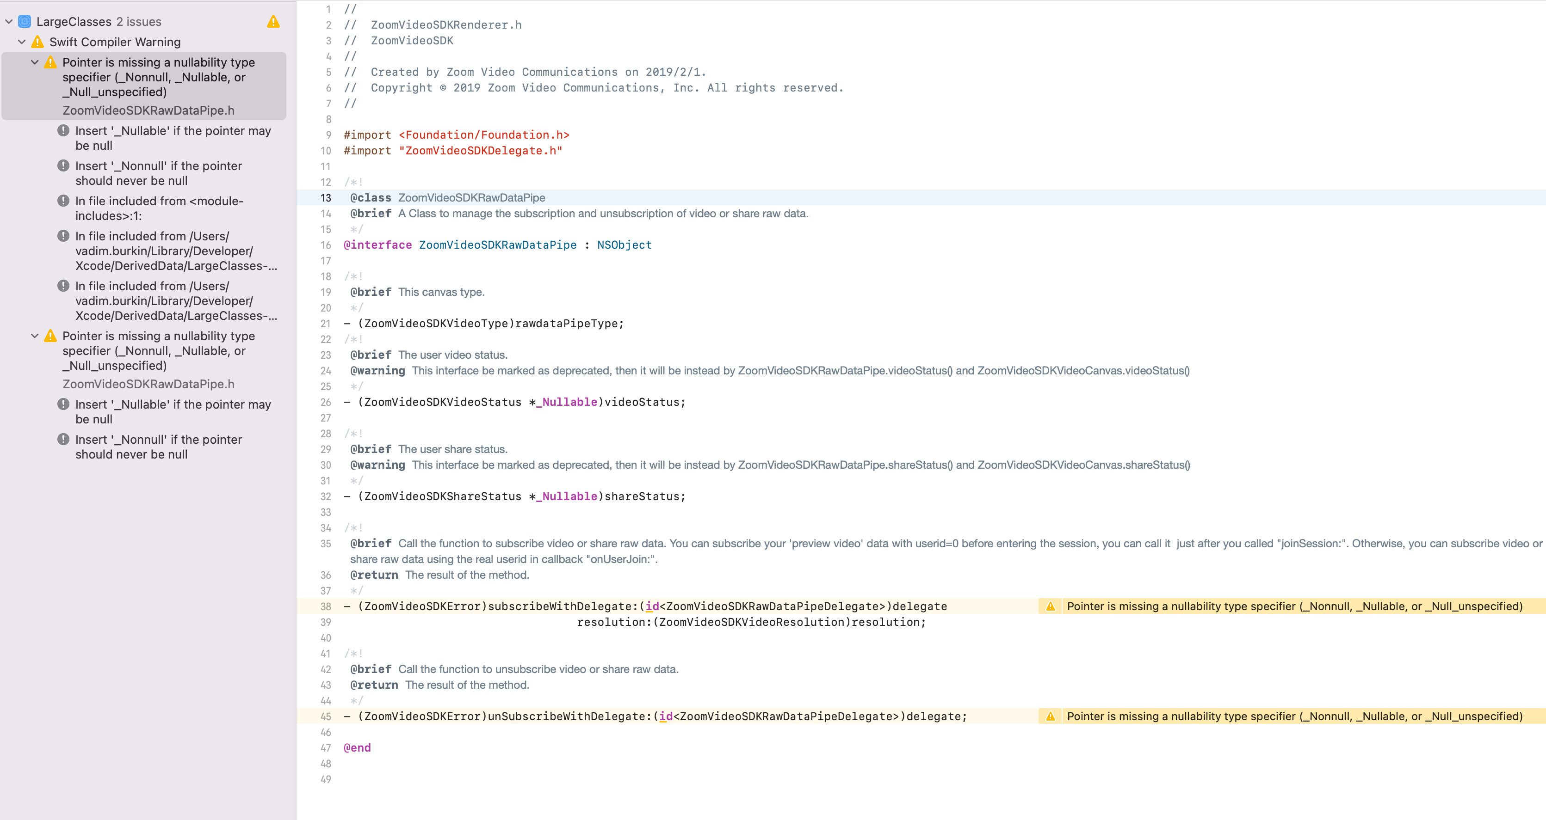Click yellow warning badge right of LargeClasses row
The image size is (1546, 820).
[274, 22]
